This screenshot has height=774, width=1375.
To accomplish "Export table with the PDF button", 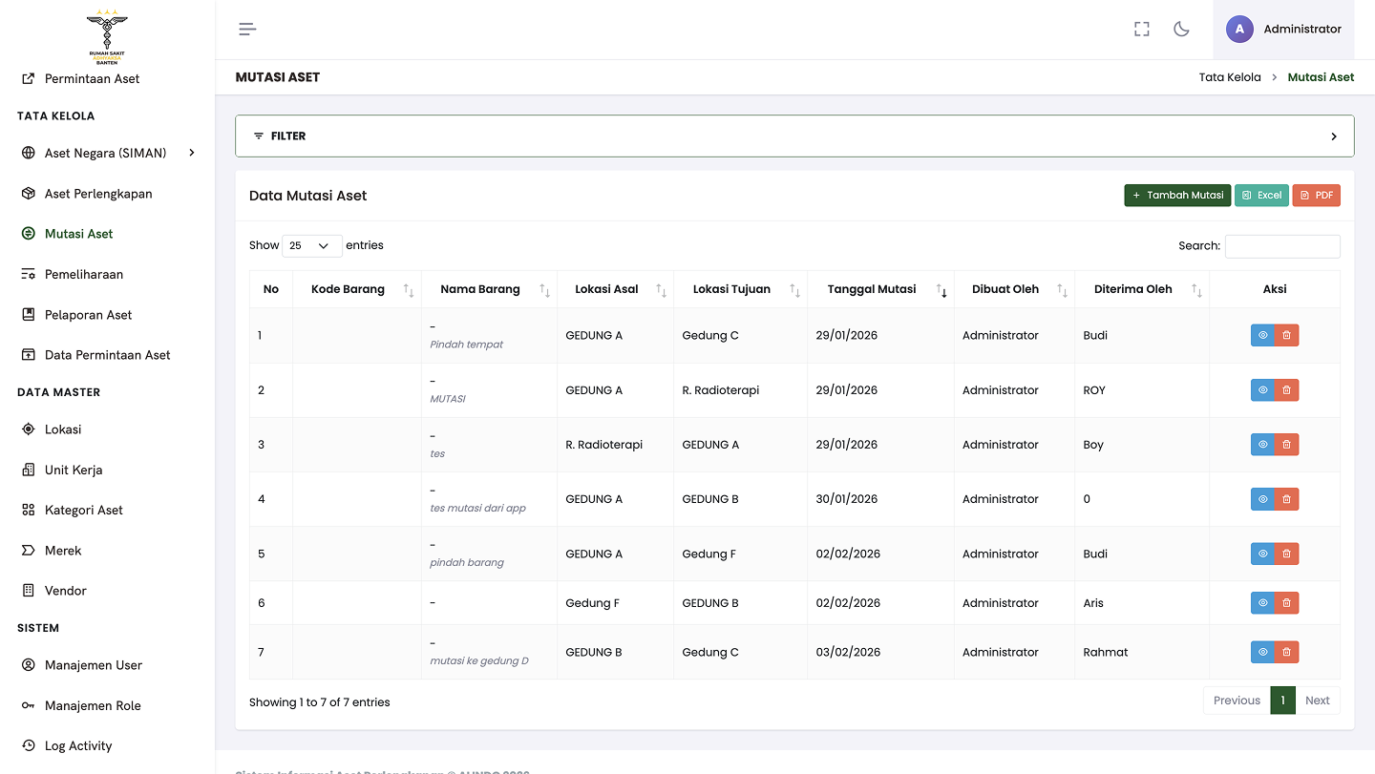I will tap(1317, 195).
